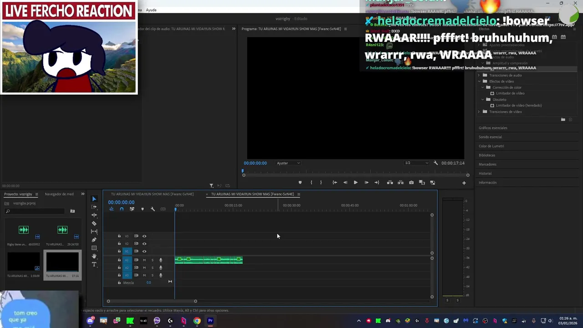Image resolution: width=583 pixels, height=328 pixels.
Task: Go to Out point in Program Monitor
Action: point(377,183)
